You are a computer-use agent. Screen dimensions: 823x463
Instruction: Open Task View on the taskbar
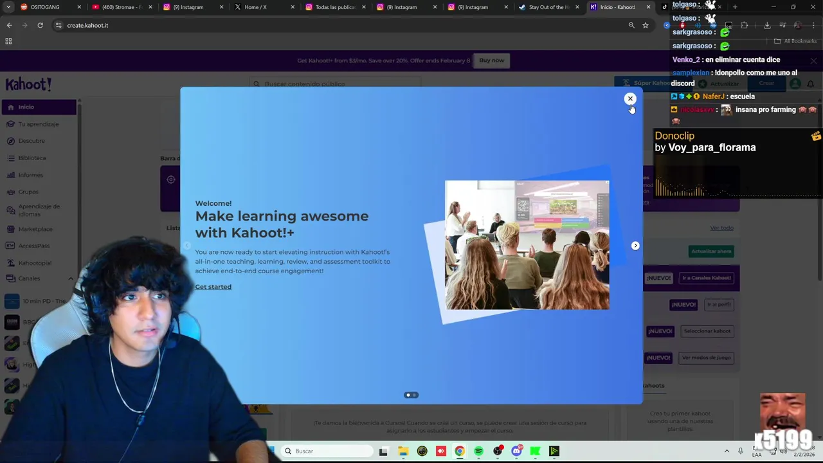pyautogui.click(x=383, y=451)
